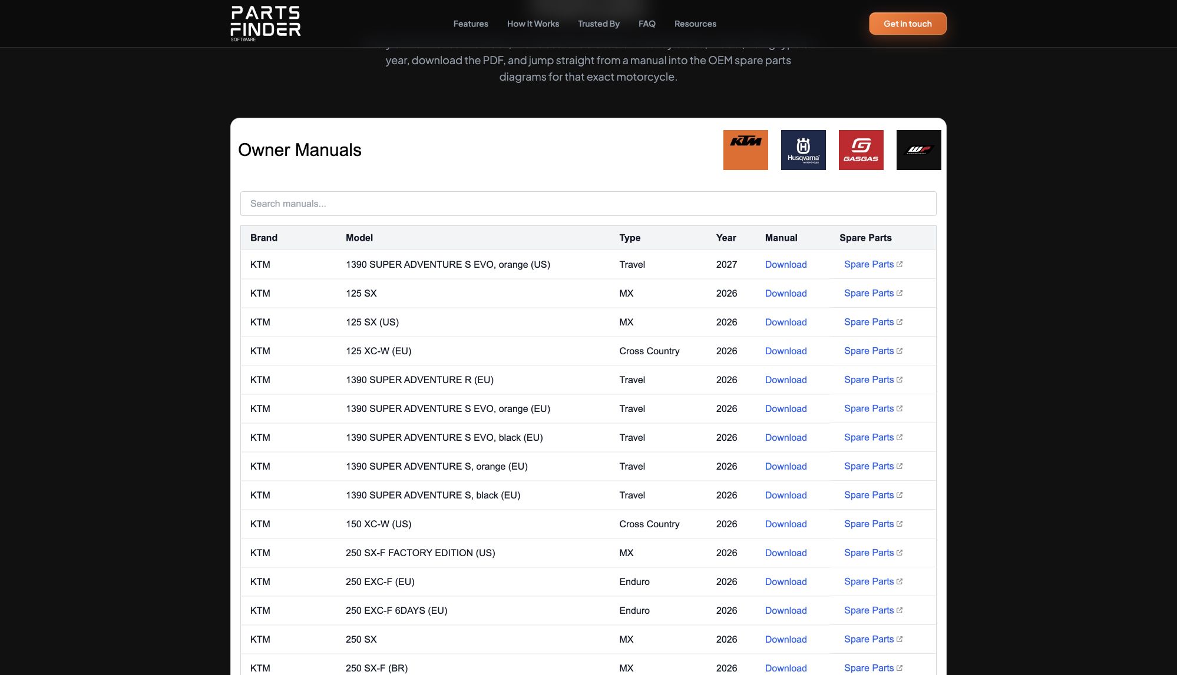Download the 150 XC-W (US) manual
1177x675 pixels.
[x=786, y=524]
